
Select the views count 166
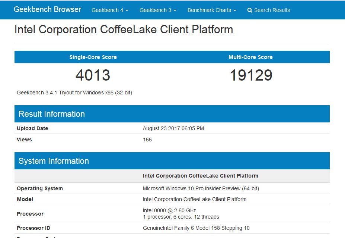[147, 140]
